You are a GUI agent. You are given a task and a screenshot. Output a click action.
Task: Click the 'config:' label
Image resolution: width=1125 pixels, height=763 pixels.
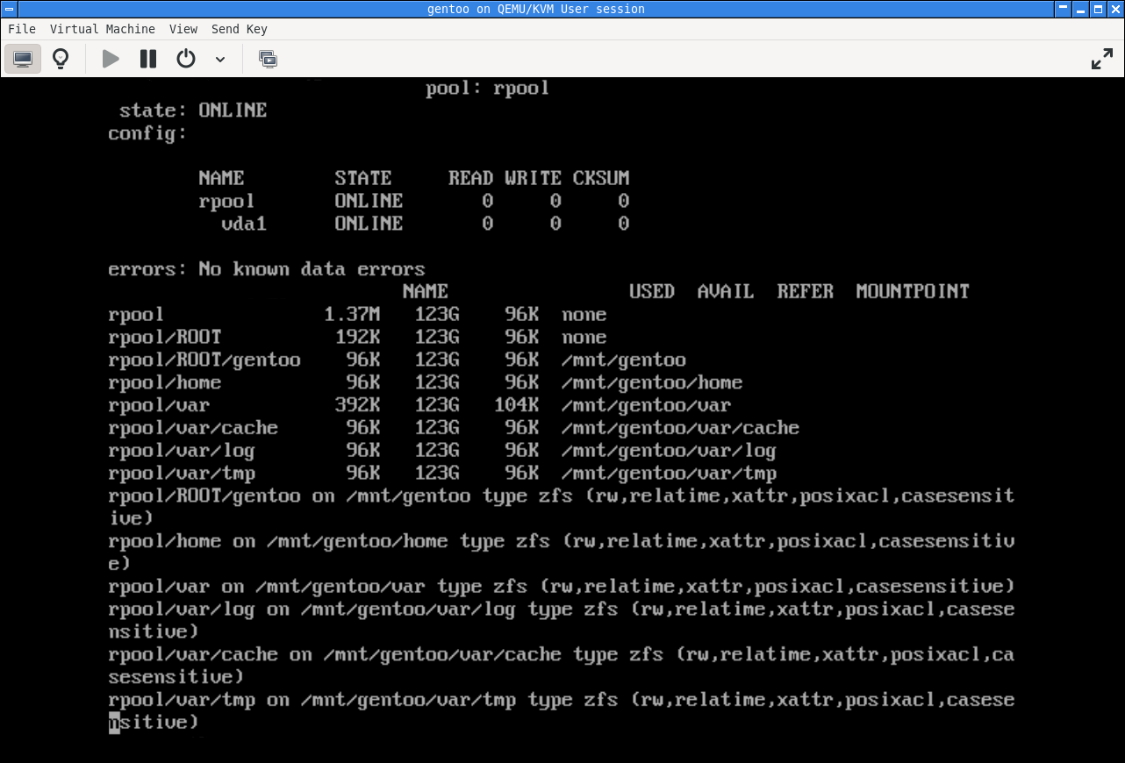[147, 133]
